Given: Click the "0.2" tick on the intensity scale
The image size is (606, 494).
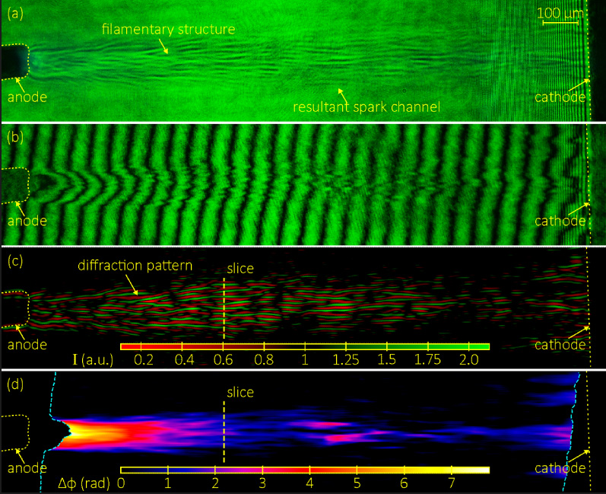Looking at the screenshot, I should pyautogui.click(x=144, y=360).
